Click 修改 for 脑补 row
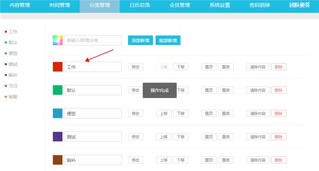The height and width of the screenshot is (171, 319). 136,160
